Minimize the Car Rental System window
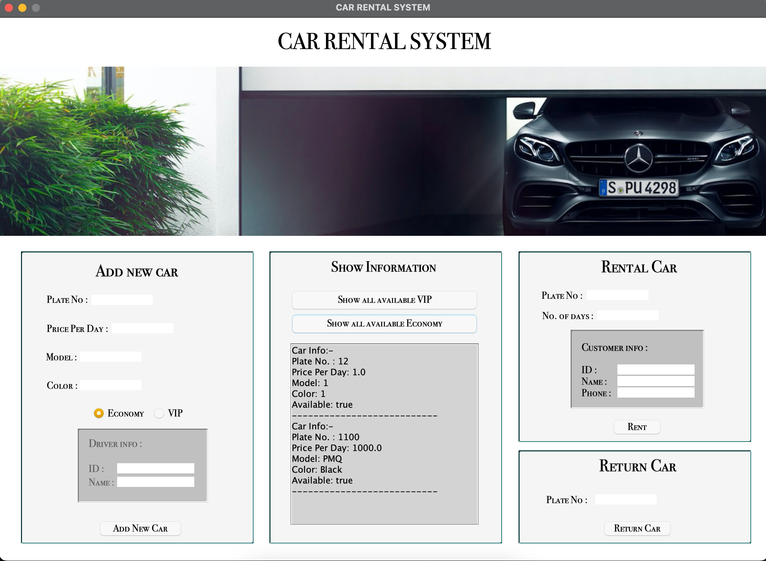The width and height of the screenshot is (766, 561). pos(22,7)
